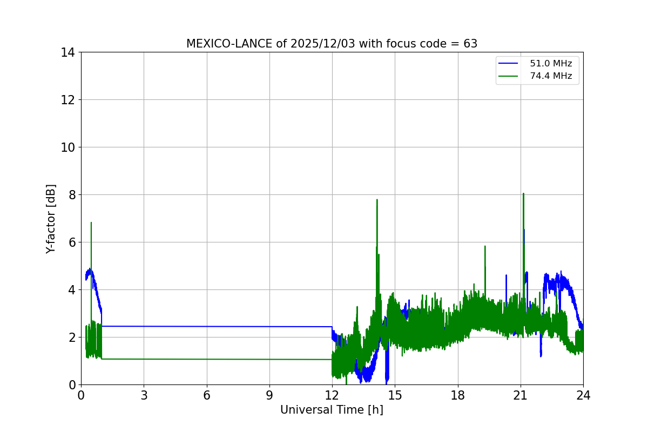This screenshot has height=432, width=648.
Task: Click the x-axis tick label 9
Action: click(x=269, y=395)
